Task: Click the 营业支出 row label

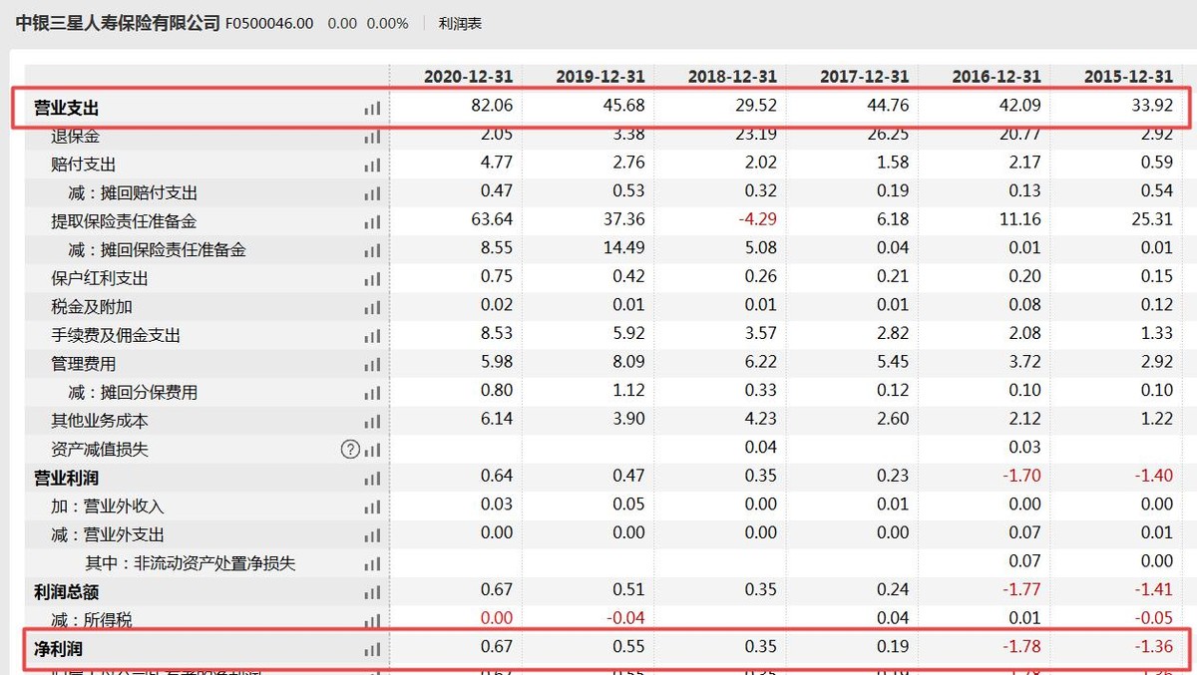Action: coord(67,108)
